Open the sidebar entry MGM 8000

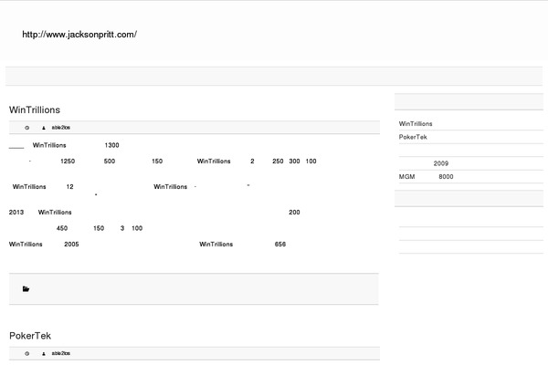426,177
